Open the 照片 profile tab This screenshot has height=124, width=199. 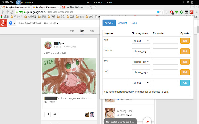pos(92,31)
